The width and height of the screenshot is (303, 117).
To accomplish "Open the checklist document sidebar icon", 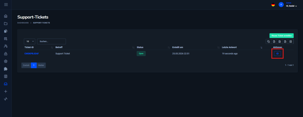I will 6,76.
